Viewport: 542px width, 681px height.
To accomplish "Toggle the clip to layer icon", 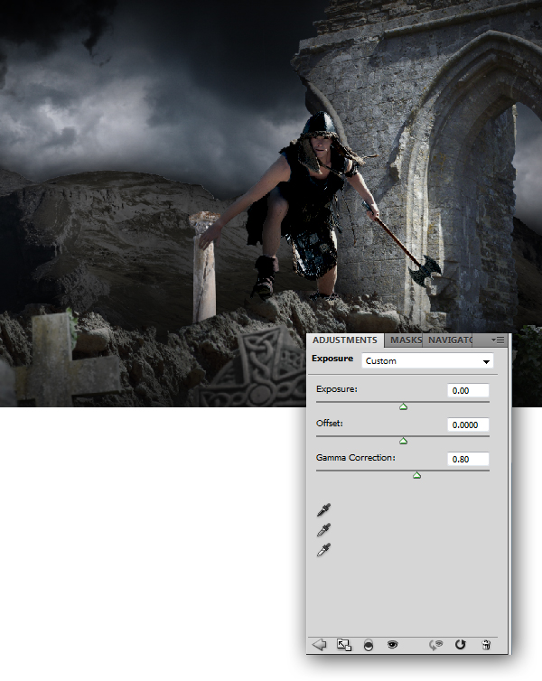I will coord(369,645).
